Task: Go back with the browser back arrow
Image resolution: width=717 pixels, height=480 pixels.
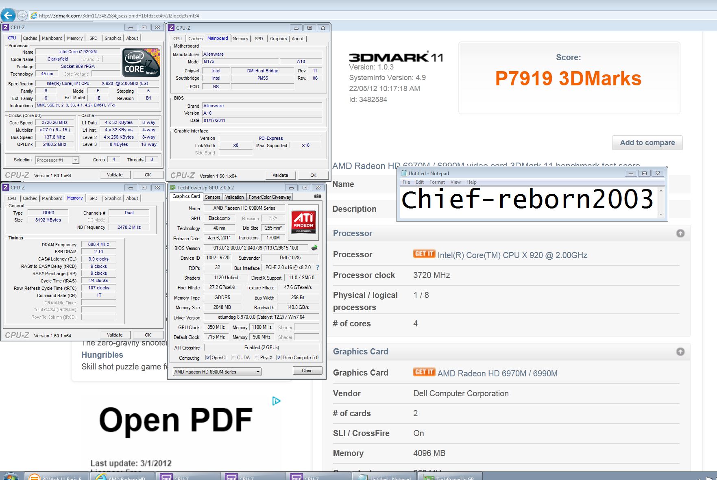Action: pyautogui.click(x=8, y=15)
